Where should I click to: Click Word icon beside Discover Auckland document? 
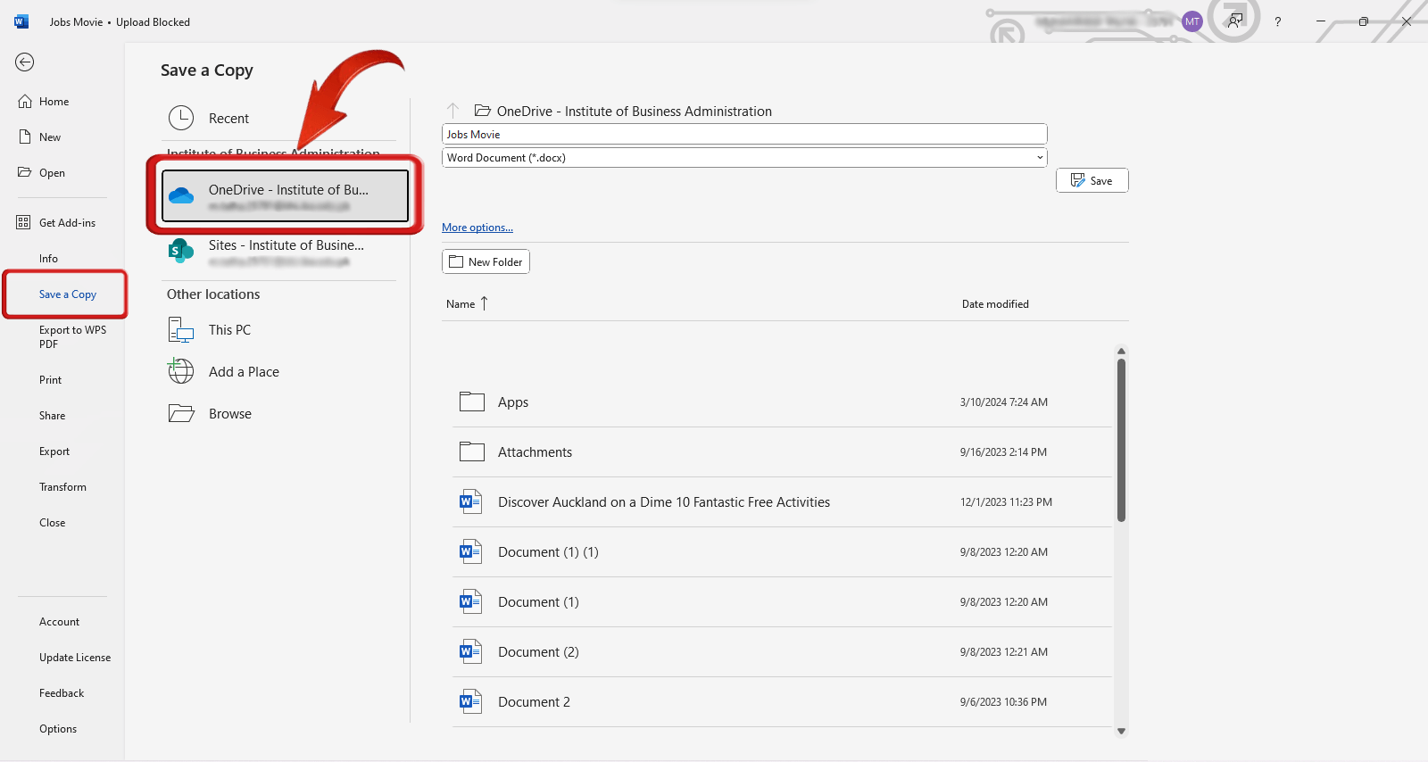click(470, 501)
